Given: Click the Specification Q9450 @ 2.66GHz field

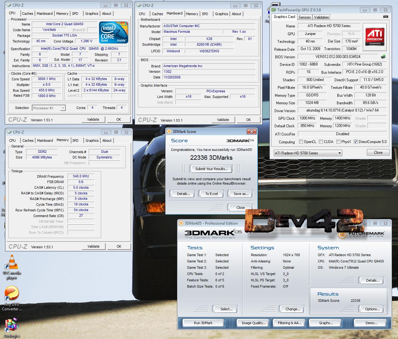Looking at the screenshot, I should click(x=80, y=49).
